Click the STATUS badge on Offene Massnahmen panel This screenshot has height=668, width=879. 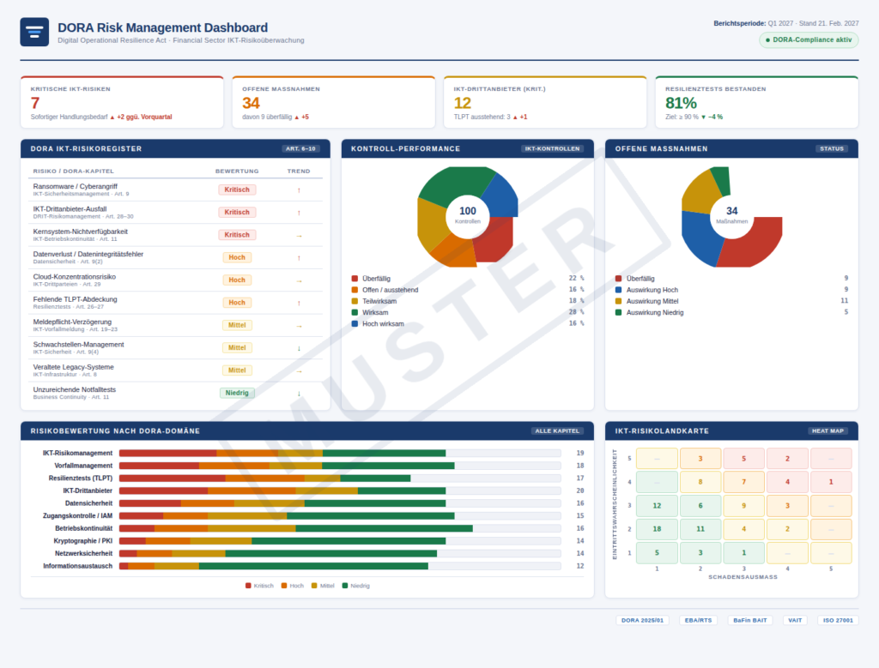point(831,148)
